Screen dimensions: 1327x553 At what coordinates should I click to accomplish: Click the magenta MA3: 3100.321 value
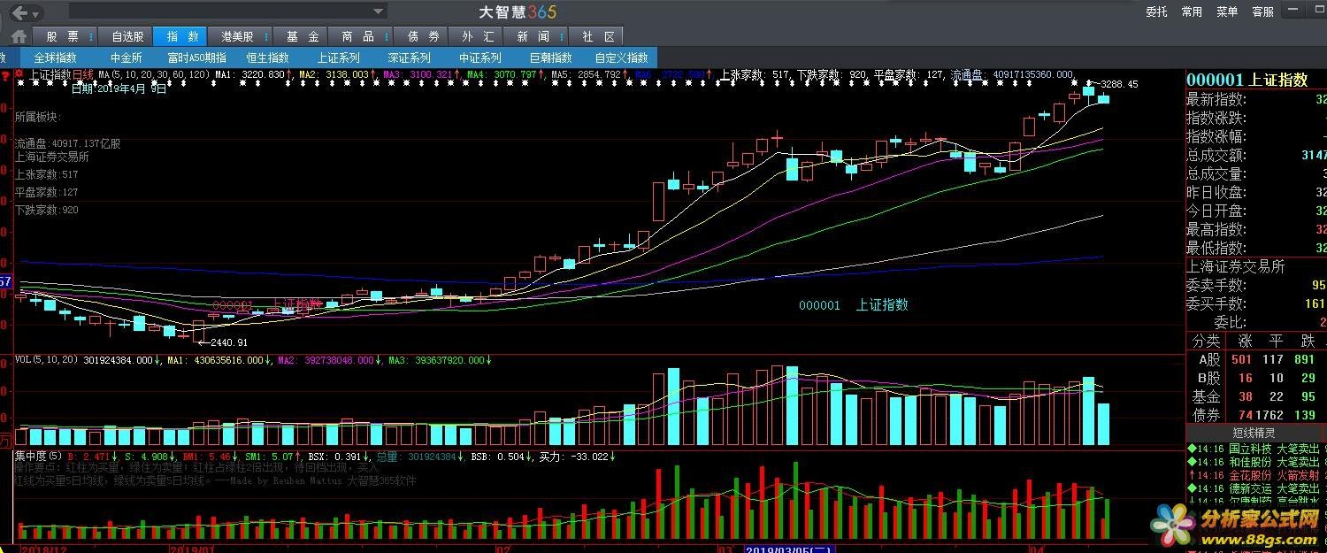(418, 74)
